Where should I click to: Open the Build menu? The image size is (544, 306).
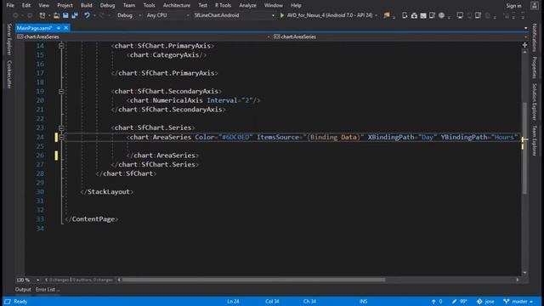pyautogui.click(x=87, y=5)
